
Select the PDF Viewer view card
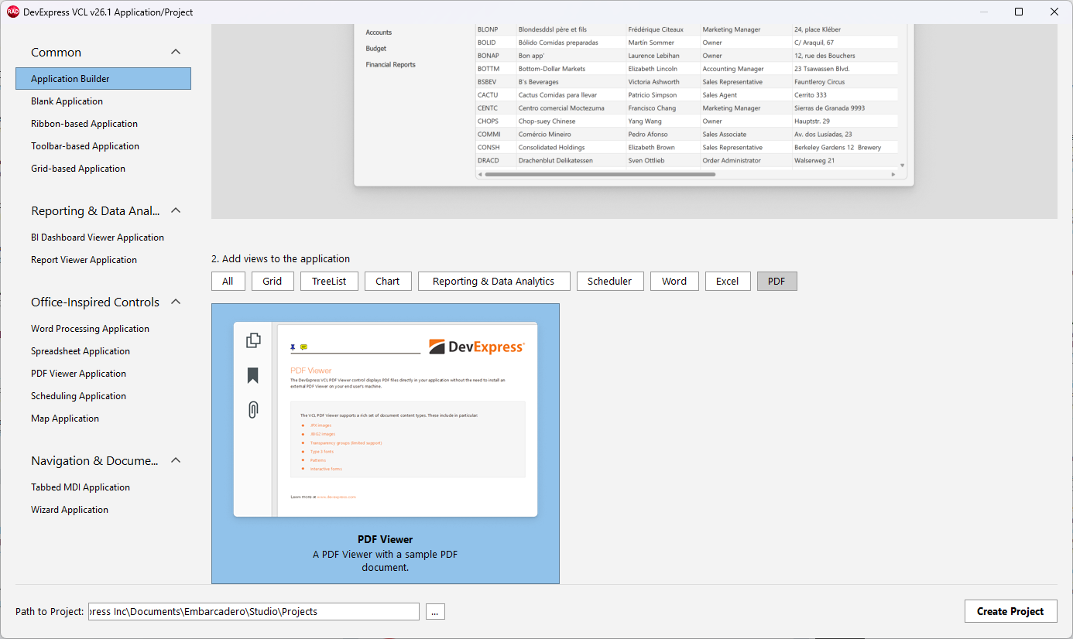pyautogui.click(x=386, y=443)
